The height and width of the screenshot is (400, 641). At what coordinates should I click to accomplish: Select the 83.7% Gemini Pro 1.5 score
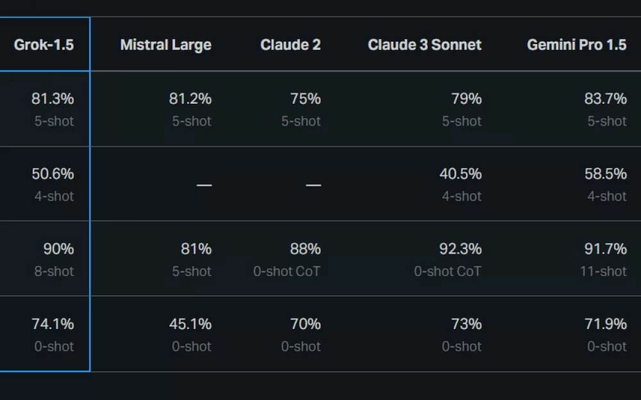tap(605, 99)
